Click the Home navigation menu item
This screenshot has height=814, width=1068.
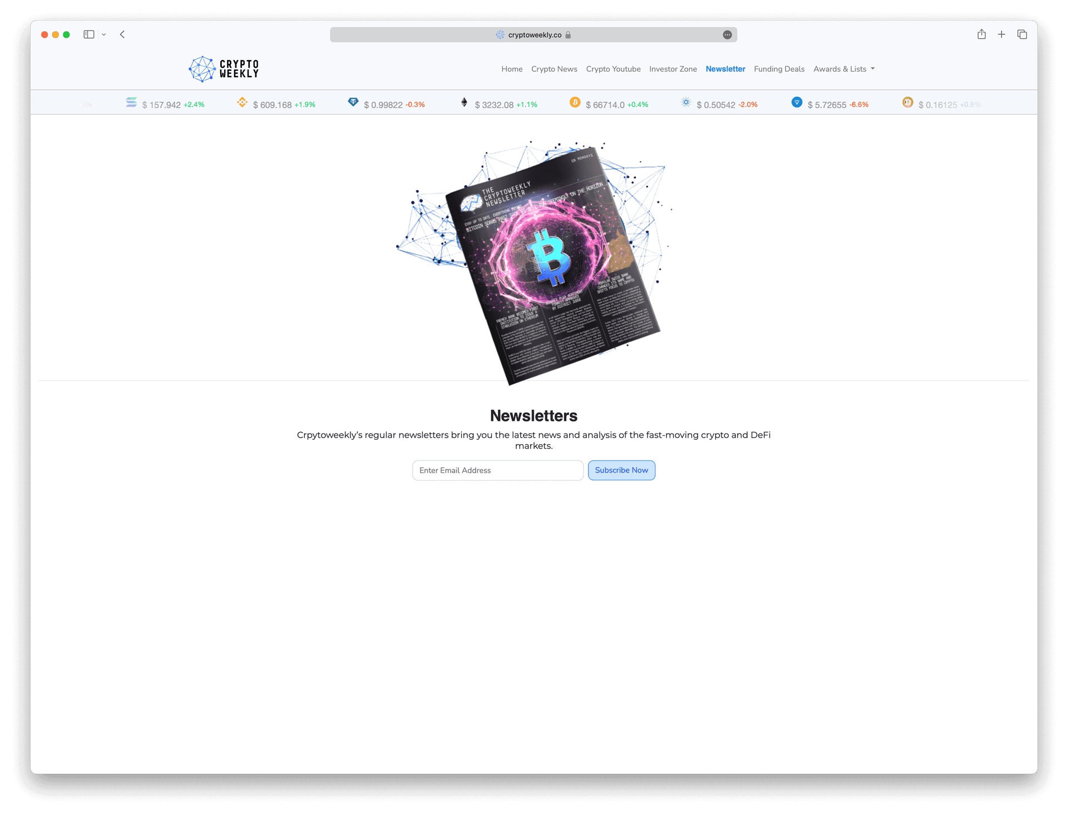(511, 68)
